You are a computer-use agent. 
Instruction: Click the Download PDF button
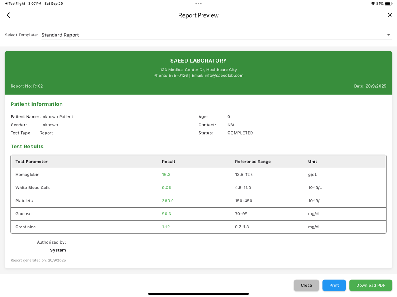click(x=371, y=286)
